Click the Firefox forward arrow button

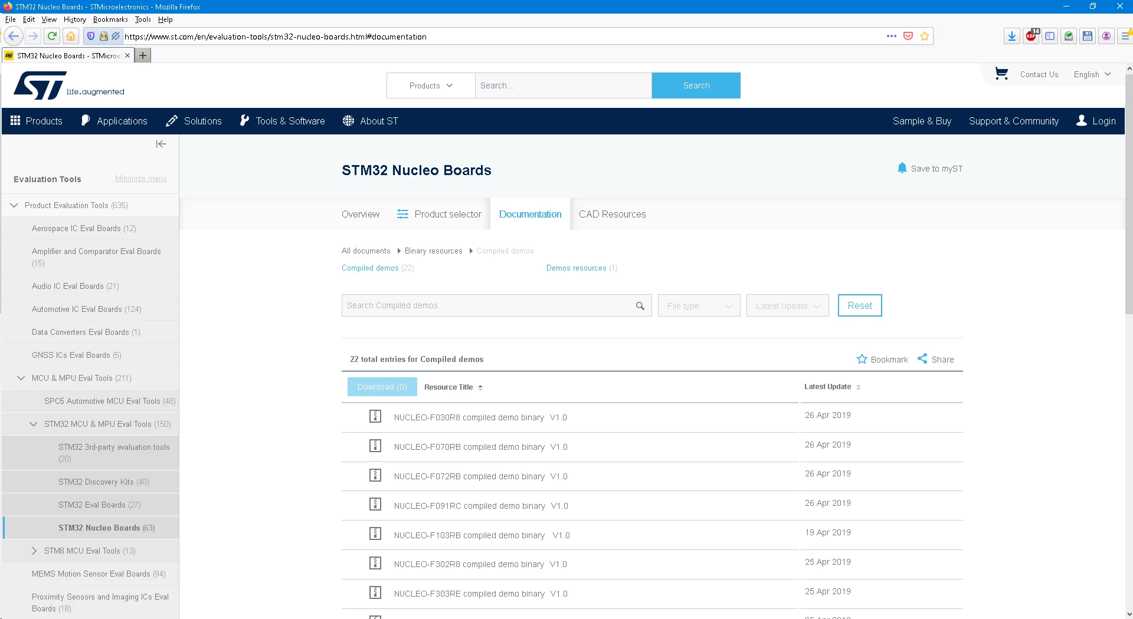pyautogui.click(x=33, y=36)
